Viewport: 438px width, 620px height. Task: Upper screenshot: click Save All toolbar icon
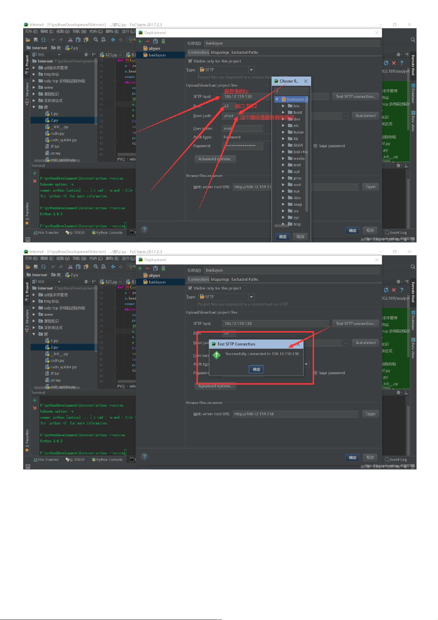point(36,40)
